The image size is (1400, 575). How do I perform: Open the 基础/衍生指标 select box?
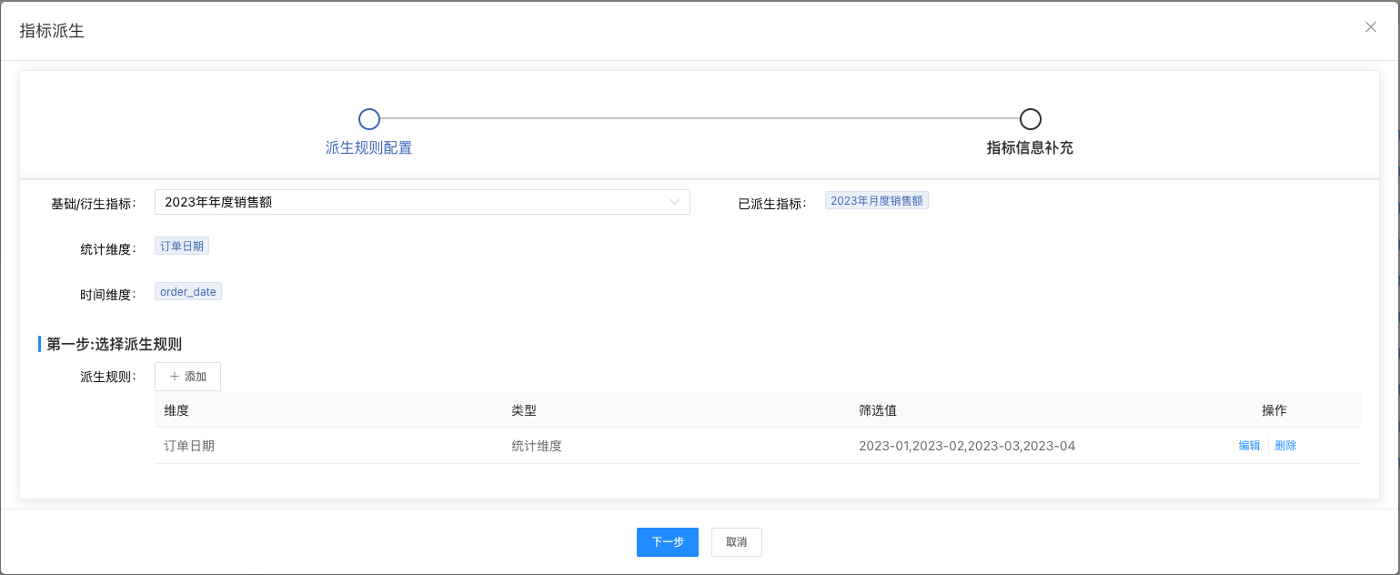409,202
